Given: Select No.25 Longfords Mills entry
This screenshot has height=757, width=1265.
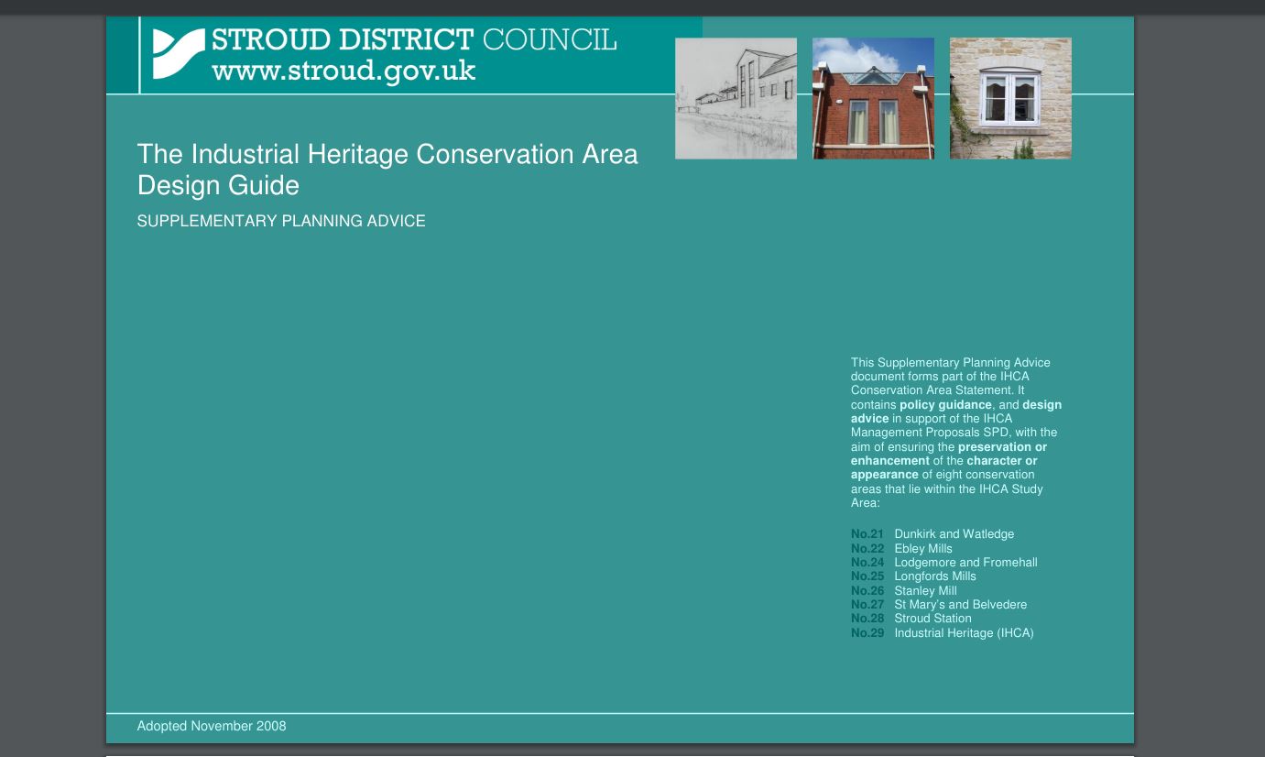Looking at the screenshot, I should pos(934,576).
